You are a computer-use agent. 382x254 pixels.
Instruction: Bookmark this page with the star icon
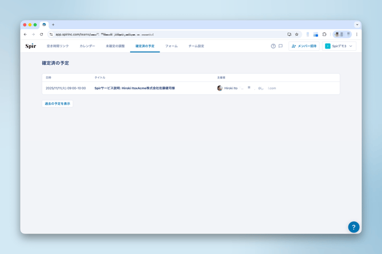coord(296,34)
